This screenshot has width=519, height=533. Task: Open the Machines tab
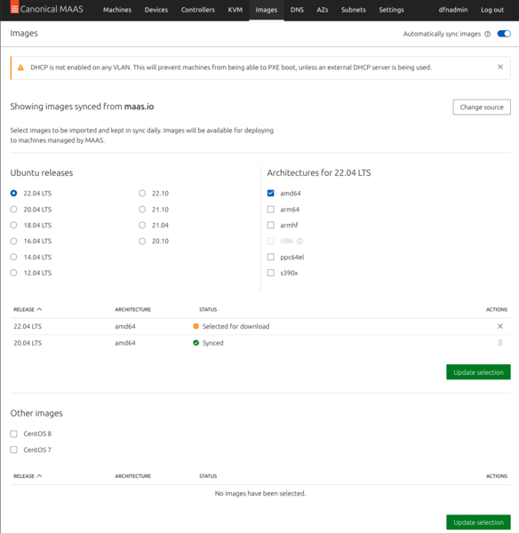coord(117,10)
